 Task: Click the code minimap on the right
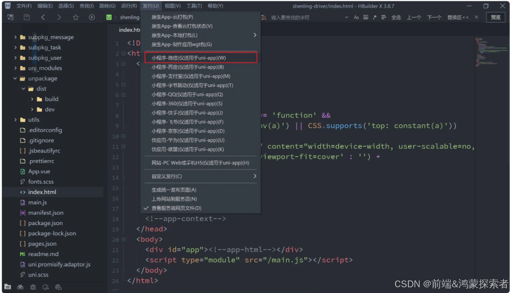[x=491, y=52]
